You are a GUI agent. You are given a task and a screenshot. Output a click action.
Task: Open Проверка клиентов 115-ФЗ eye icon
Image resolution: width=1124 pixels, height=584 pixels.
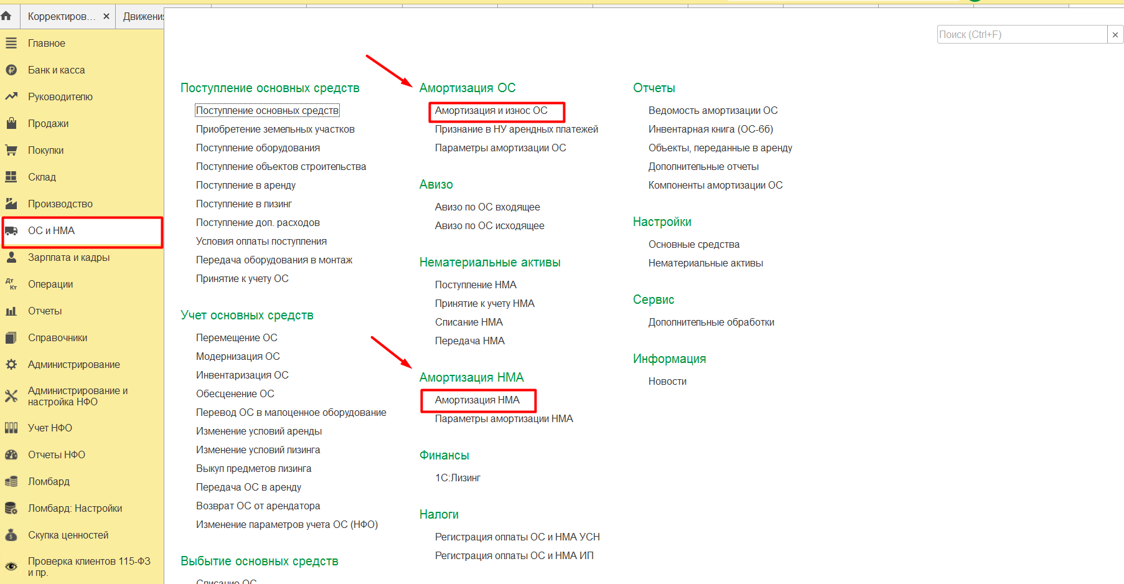[x=11, y=567]
